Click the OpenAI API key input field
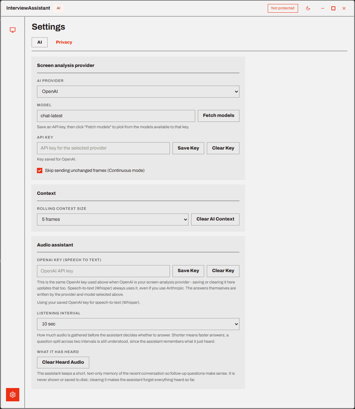Screen dimensions: 355x409 point(103,271)
